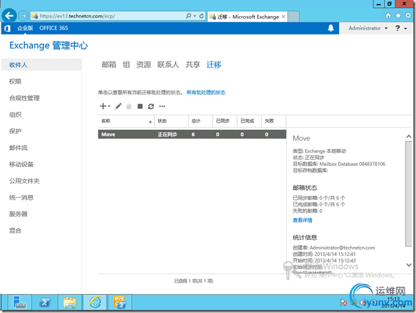Open Internet Explorer from the taskbar
The image size is (416, 313).
[x=95, y=303]
